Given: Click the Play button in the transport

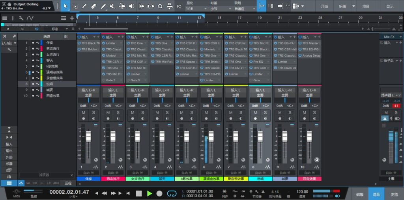Looking at the screenshot, I should [150, 193].
